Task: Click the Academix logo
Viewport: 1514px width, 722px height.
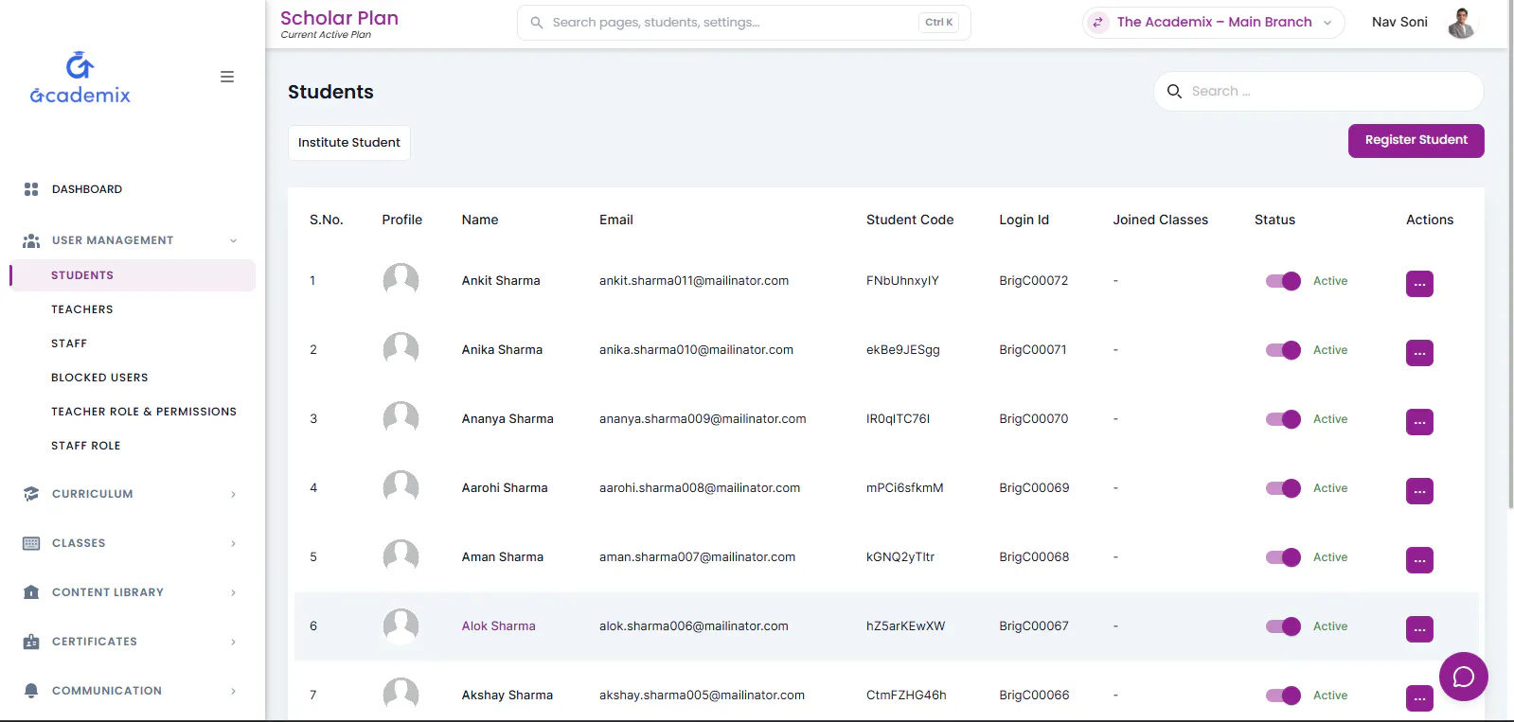Action: click(x=80, y=78)
